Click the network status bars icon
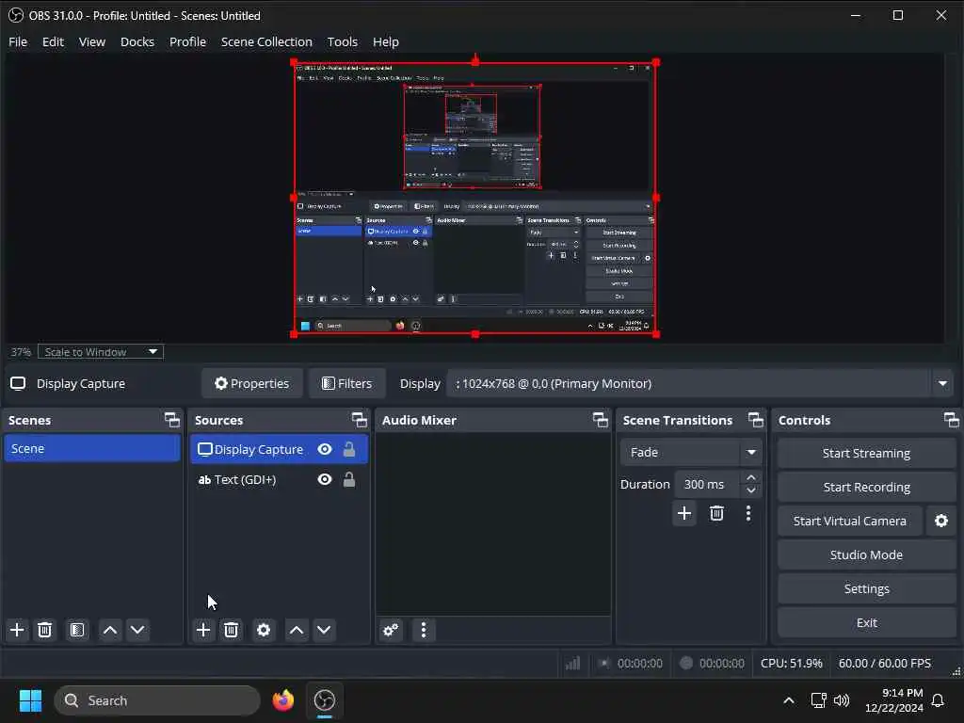The width and height of the screenshot is (964, 723). (x=572, y=664)
